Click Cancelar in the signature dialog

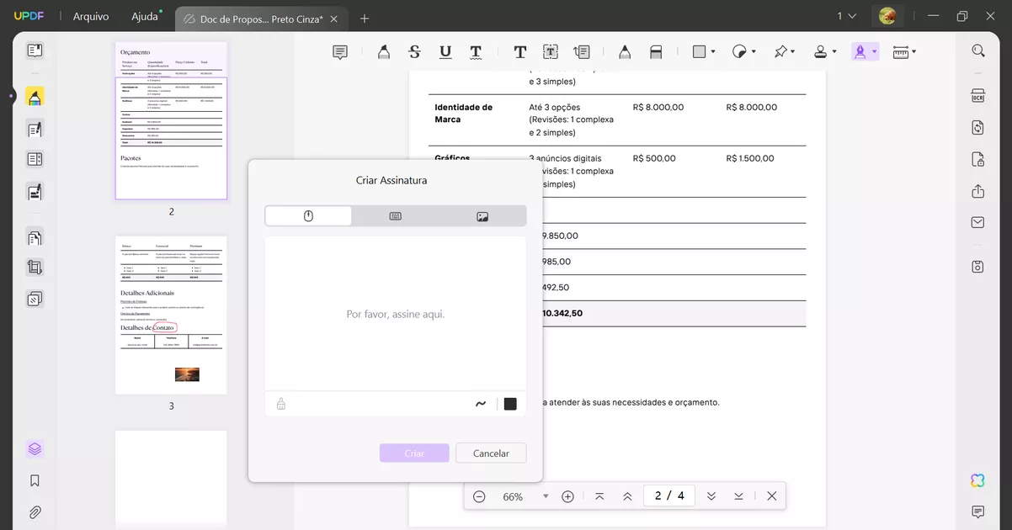(491, 453)
